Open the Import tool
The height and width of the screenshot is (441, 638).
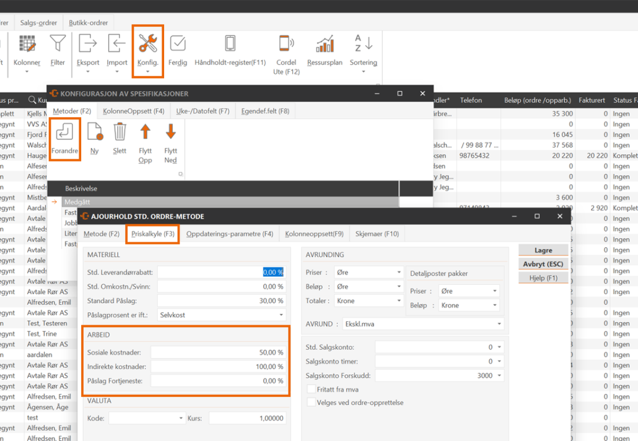point(117,43)
